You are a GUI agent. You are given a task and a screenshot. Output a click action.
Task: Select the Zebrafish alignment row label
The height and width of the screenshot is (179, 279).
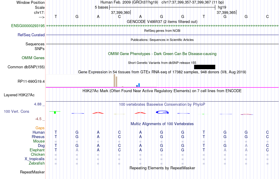tap(37, 163)
